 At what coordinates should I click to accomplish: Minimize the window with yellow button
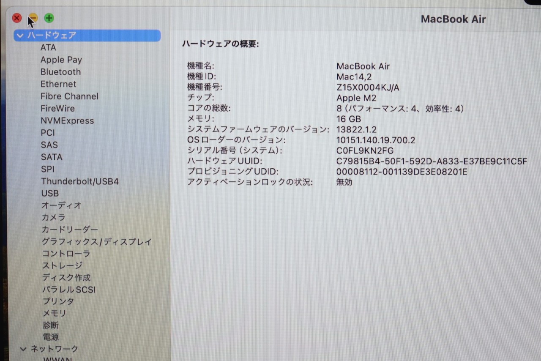pyautogui.click(x=33, y=18)
